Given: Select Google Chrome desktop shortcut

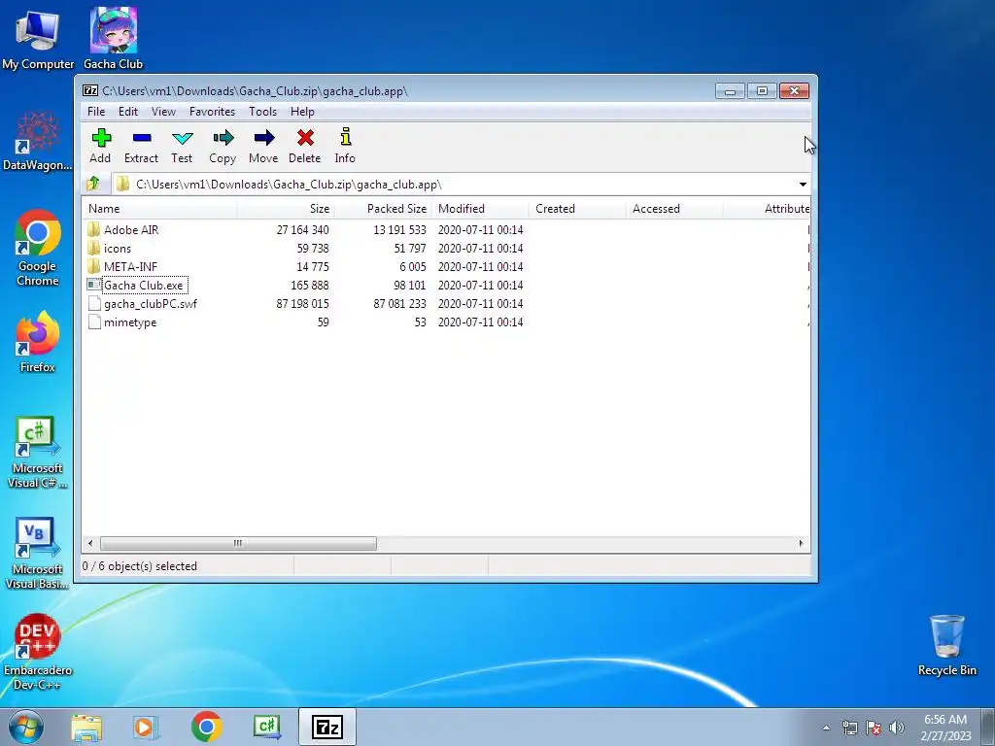Looking at the screenshot, I should pyautogui.click(x=38, y=249).
